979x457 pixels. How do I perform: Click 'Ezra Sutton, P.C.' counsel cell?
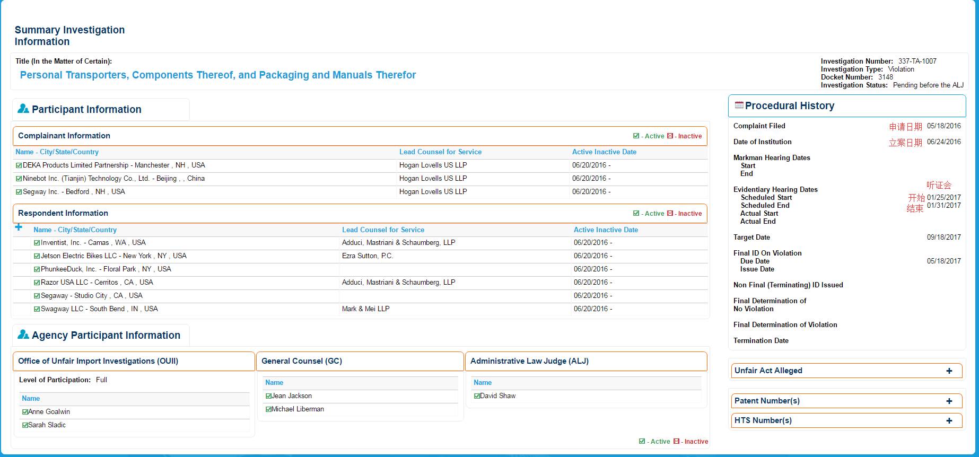click(368, 256)
